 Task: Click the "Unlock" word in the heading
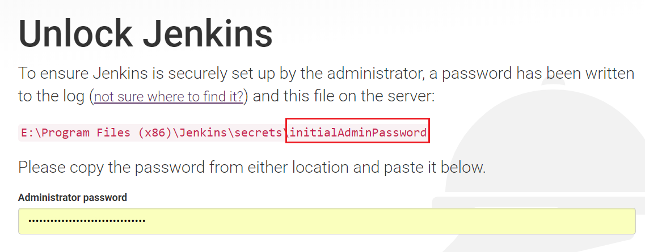click(73, 34)
